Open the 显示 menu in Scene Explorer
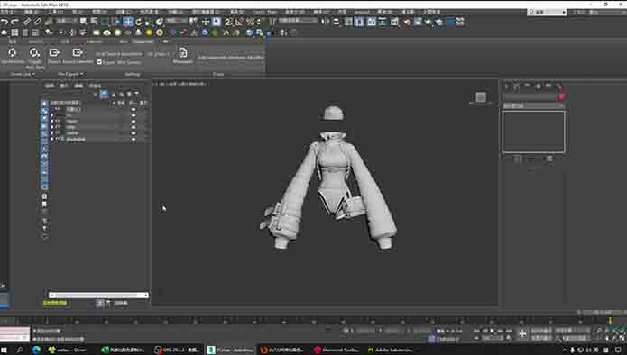Screen dimensions: 627x355 (x=63, y=86)
